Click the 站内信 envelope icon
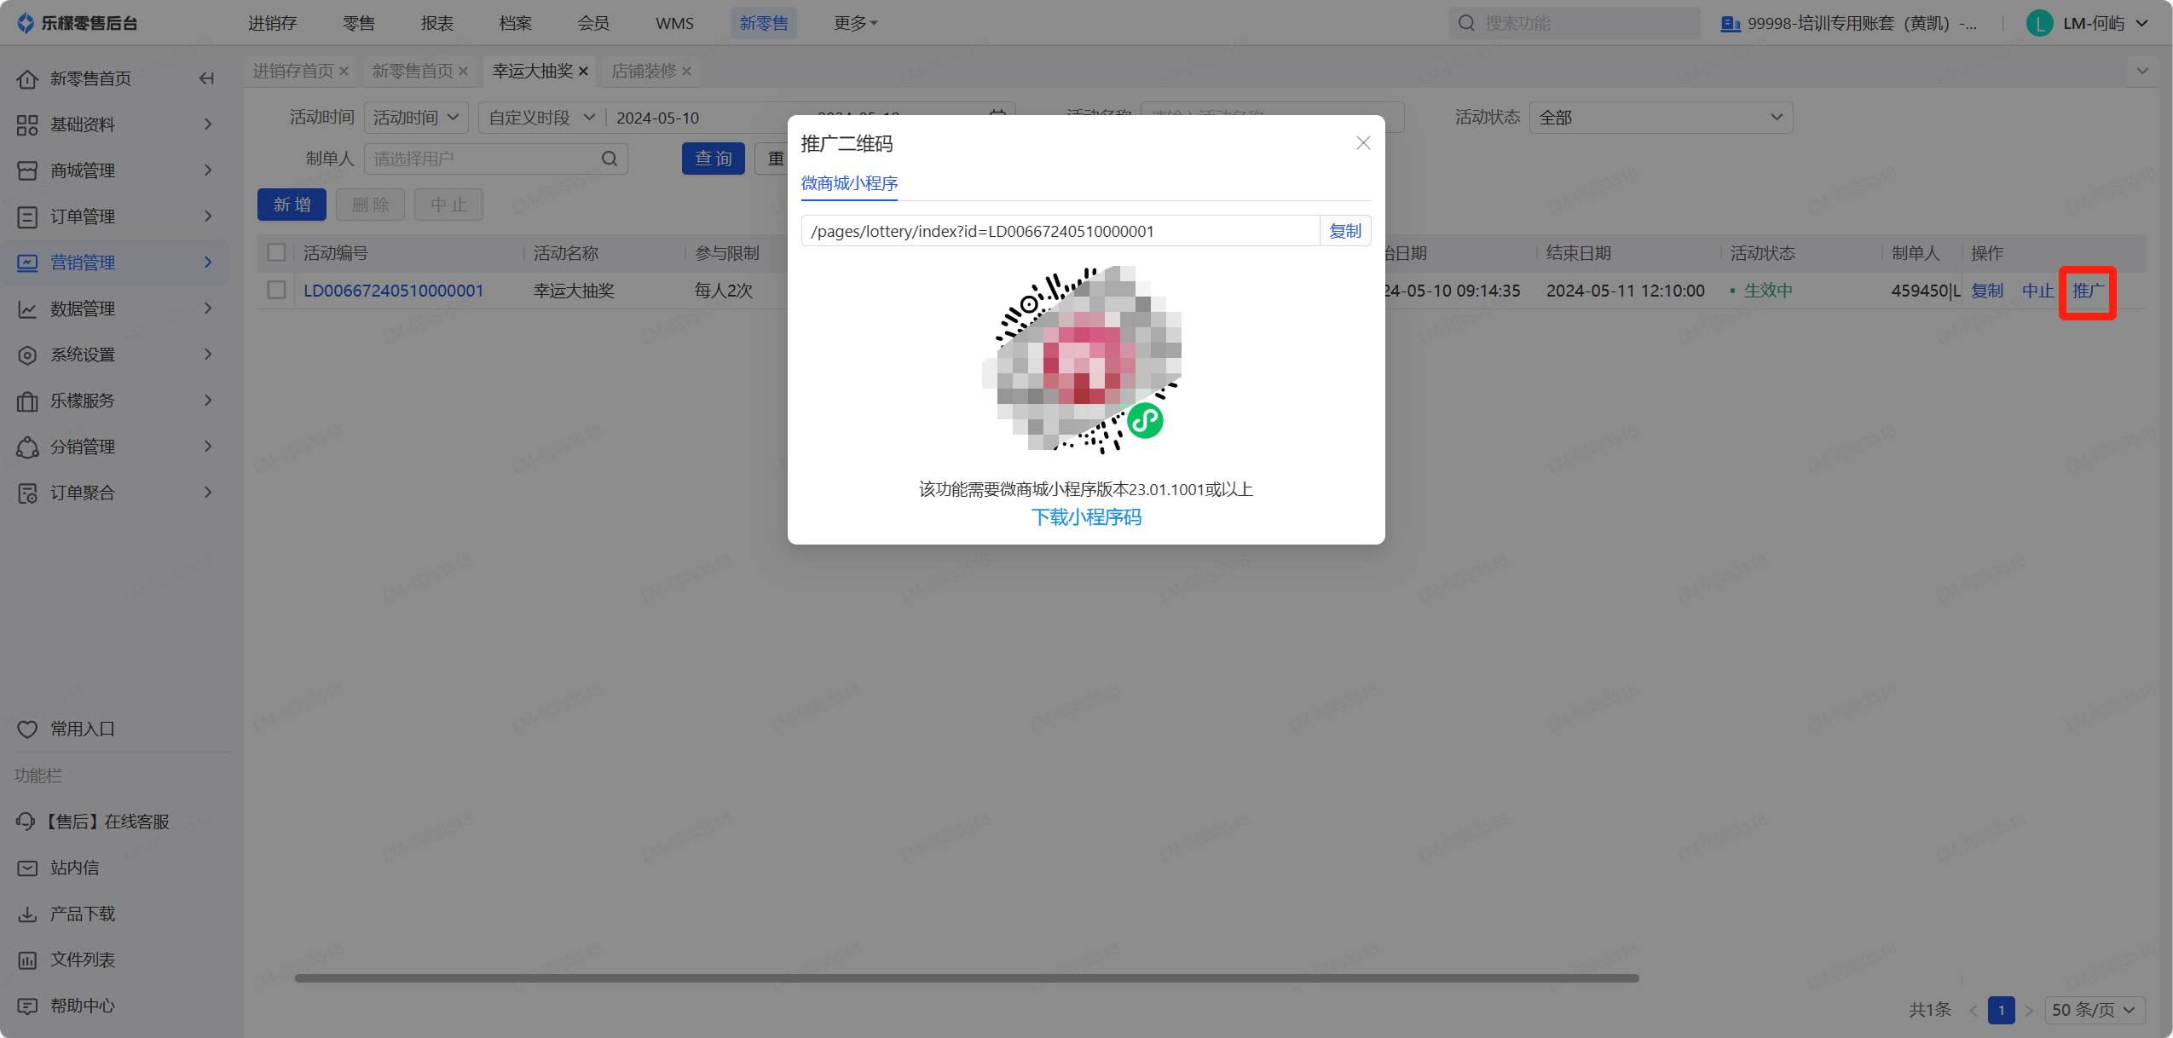The height and width of the screenshot is (1038, 2173). [27, 868]
